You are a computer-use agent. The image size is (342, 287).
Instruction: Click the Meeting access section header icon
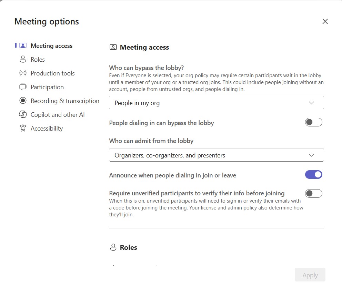click(113, 47)
